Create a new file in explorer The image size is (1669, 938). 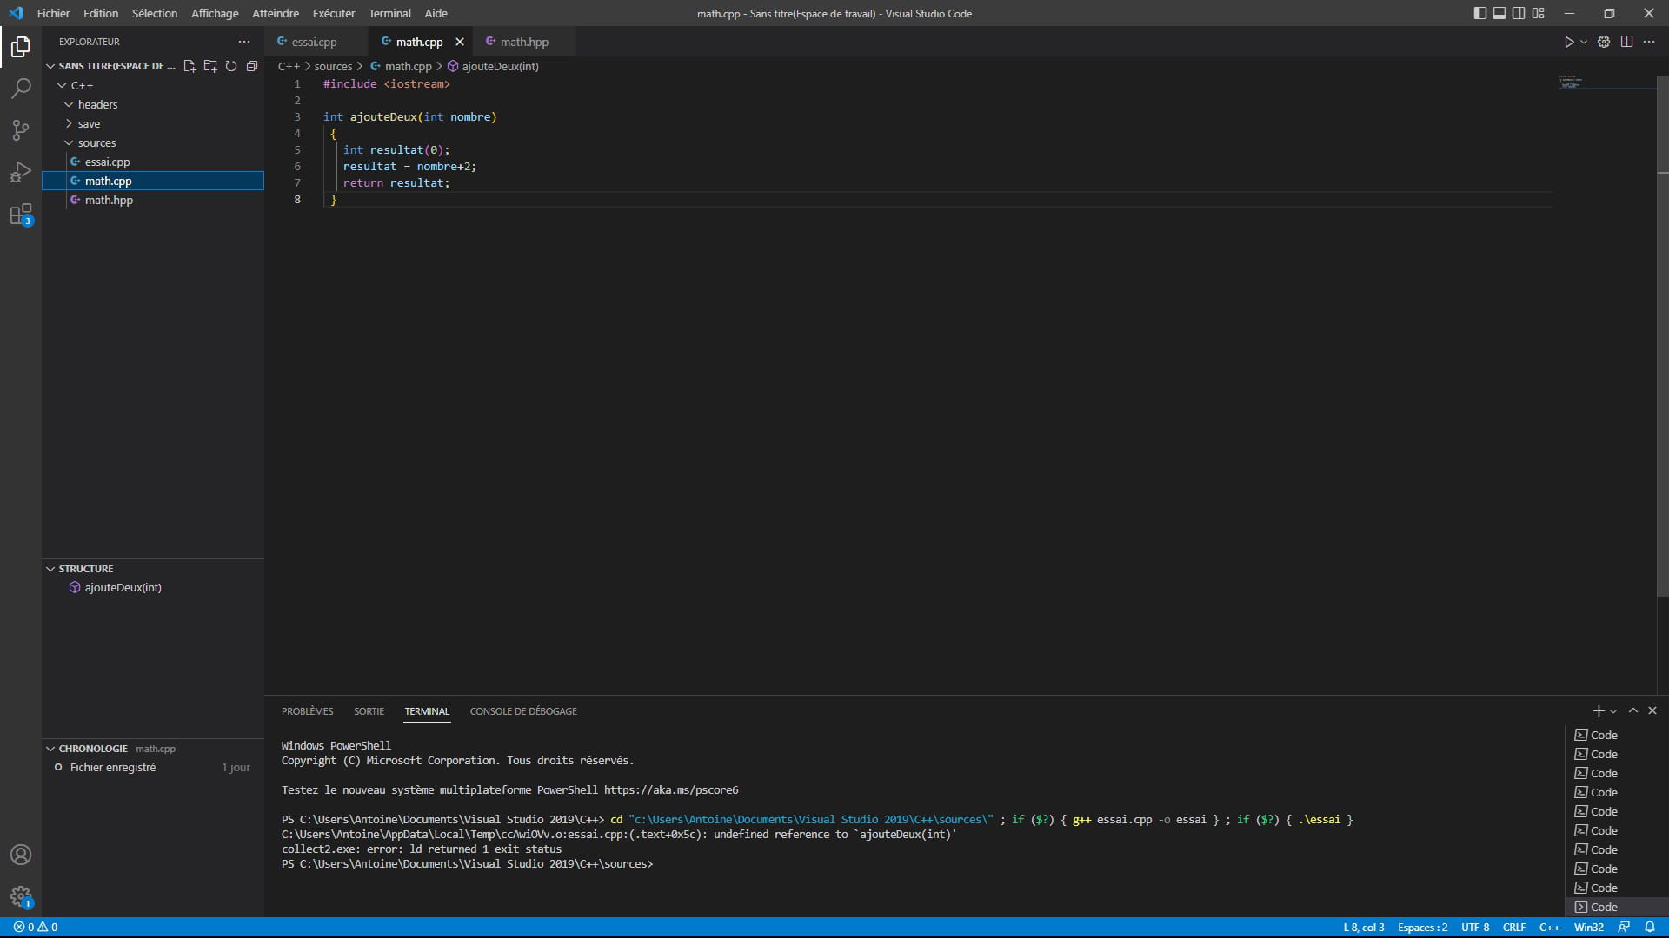pyautogui.click(x=190, y=66)
